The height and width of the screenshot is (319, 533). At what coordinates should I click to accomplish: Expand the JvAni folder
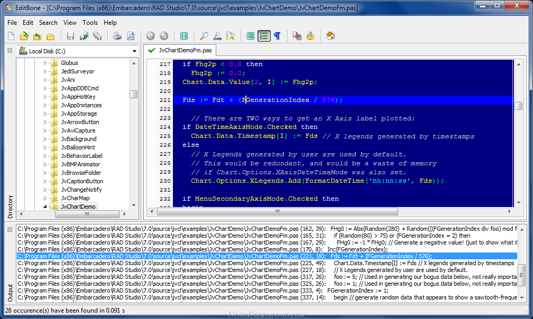point(45,80)
